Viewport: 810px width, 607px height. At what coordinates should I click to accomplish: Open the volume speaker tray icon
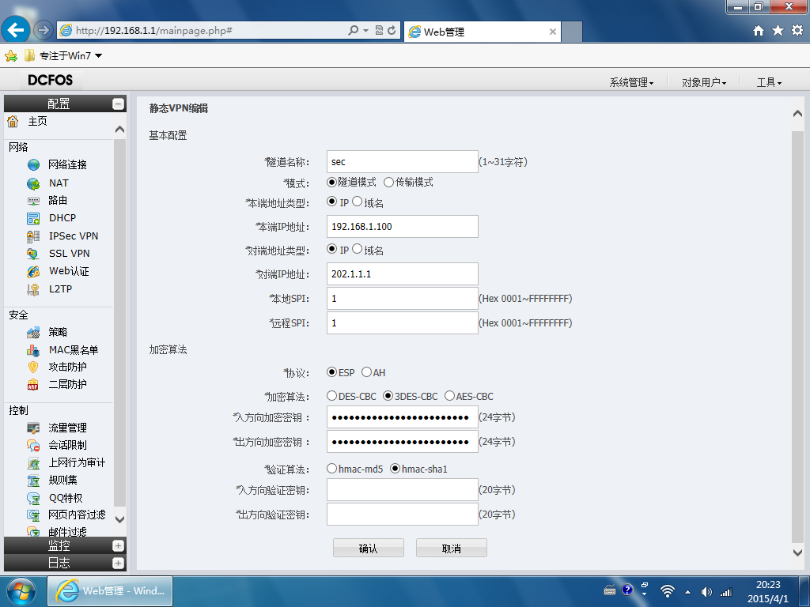pos(706,592)
